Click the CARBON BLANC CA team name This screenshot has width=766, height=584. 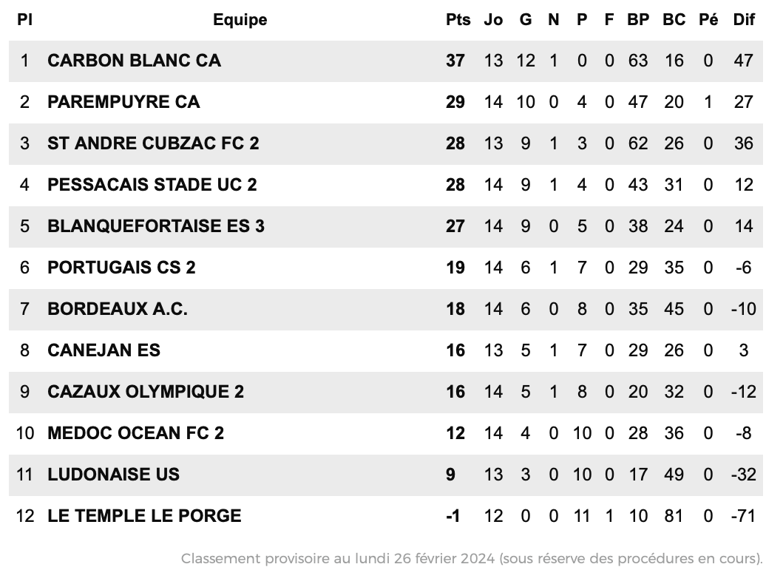134,61
